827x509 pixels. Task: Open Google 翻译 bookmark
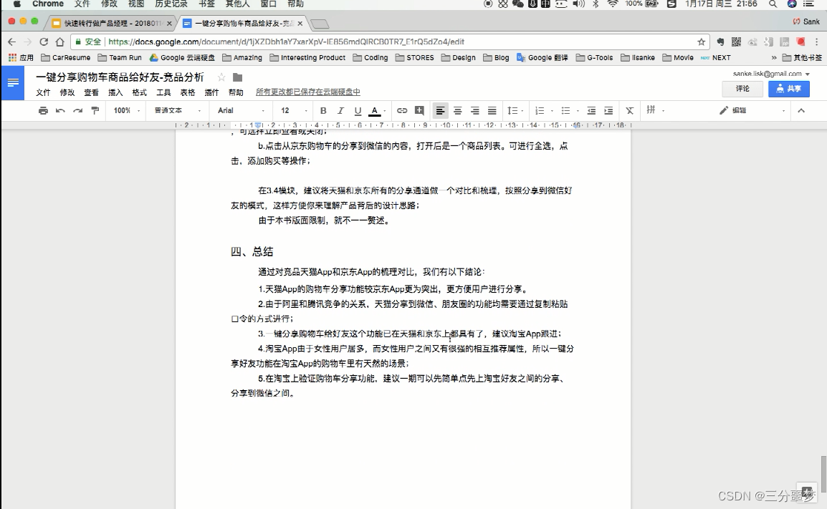tap(542, 57)
